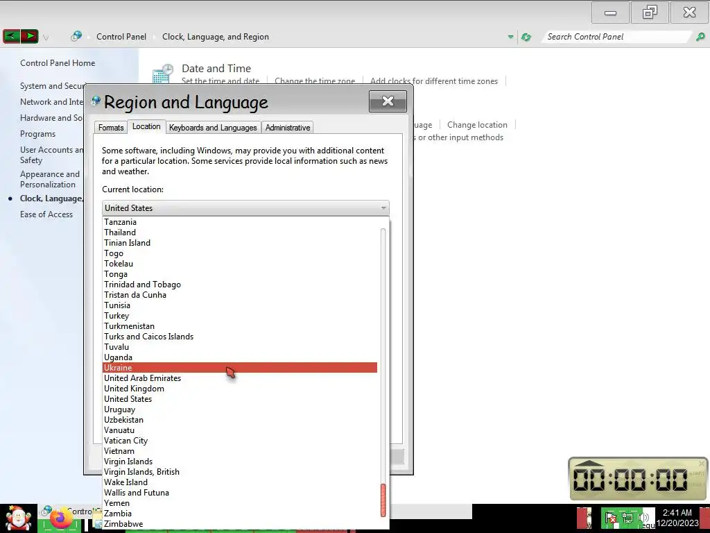Click Date and Time calendar icon
Image resolution: width=710 pixels, height=533 pixels.
[162, 74]
